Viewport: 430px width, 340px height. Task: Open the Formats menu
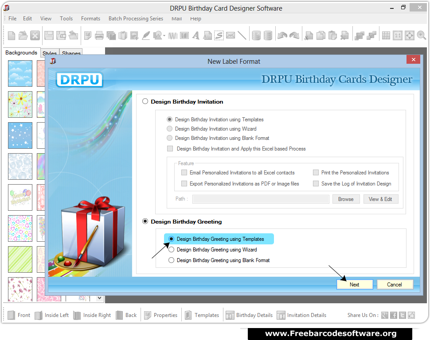coord(90,19)
